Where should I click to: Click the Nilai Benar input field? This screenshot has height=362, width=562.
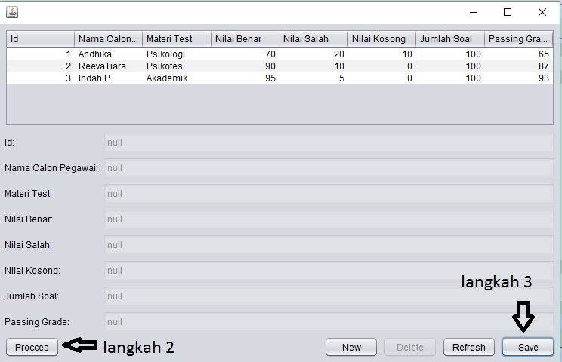point(329,219)
